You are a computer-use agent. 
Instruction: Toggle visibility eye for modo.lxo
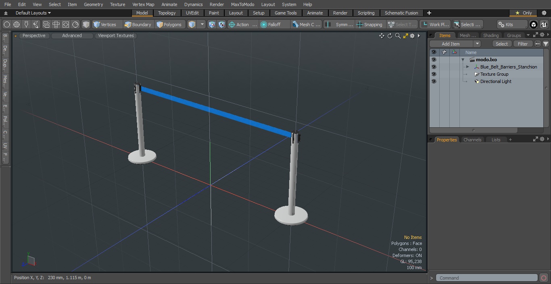click(434, 60)
